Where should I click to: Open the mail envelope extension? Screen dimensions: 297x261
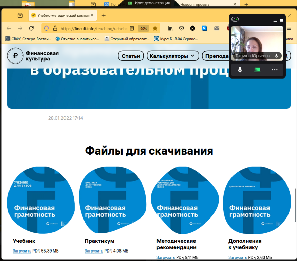point(217,29)
